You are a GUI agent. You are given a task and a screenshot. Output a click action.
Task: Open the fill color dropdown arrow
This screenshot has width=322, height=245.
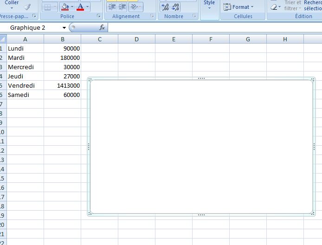(72, 6)
